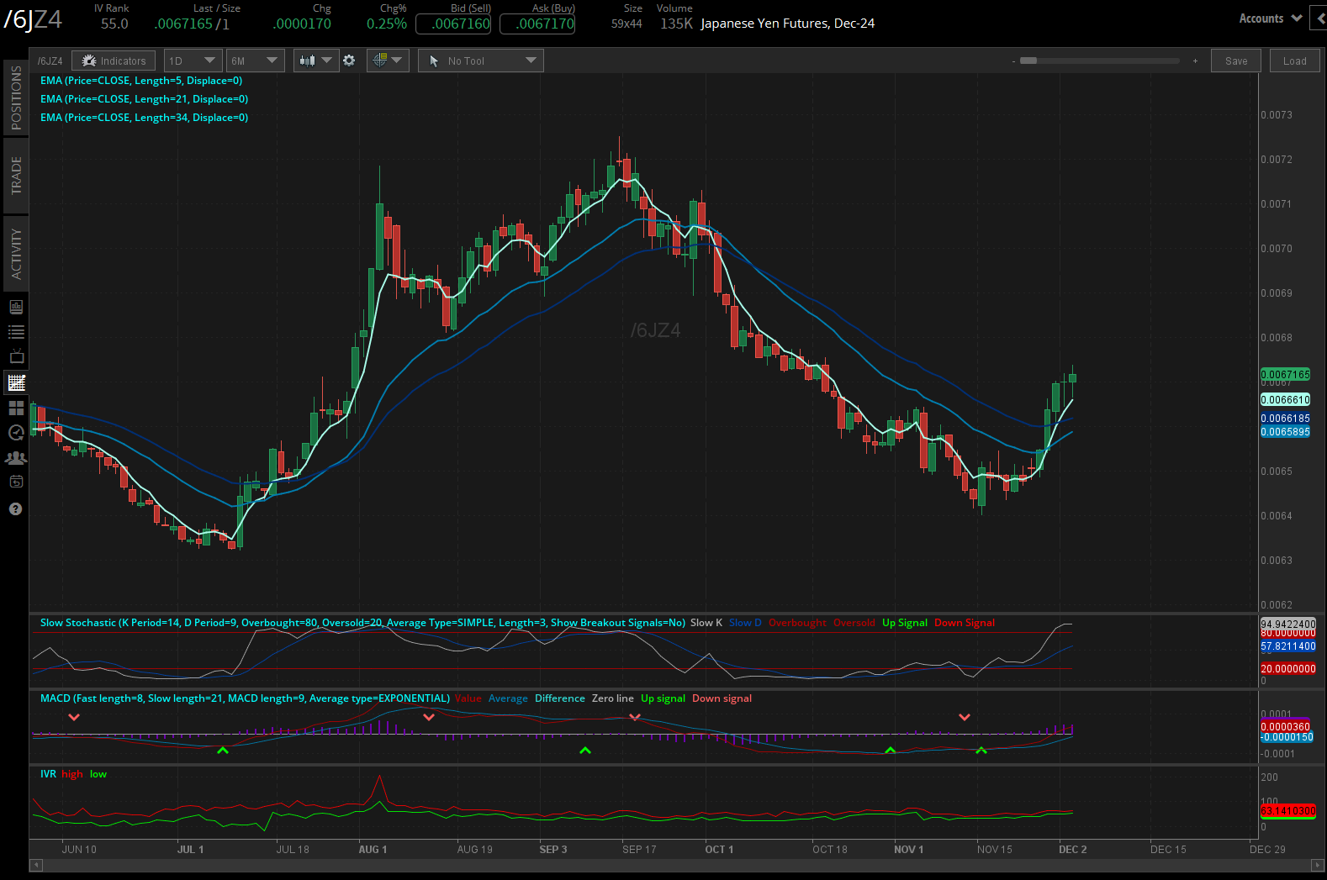Open the watchlist list icon in sidebar
1327x880 pixels.
[x=16, y=332]
